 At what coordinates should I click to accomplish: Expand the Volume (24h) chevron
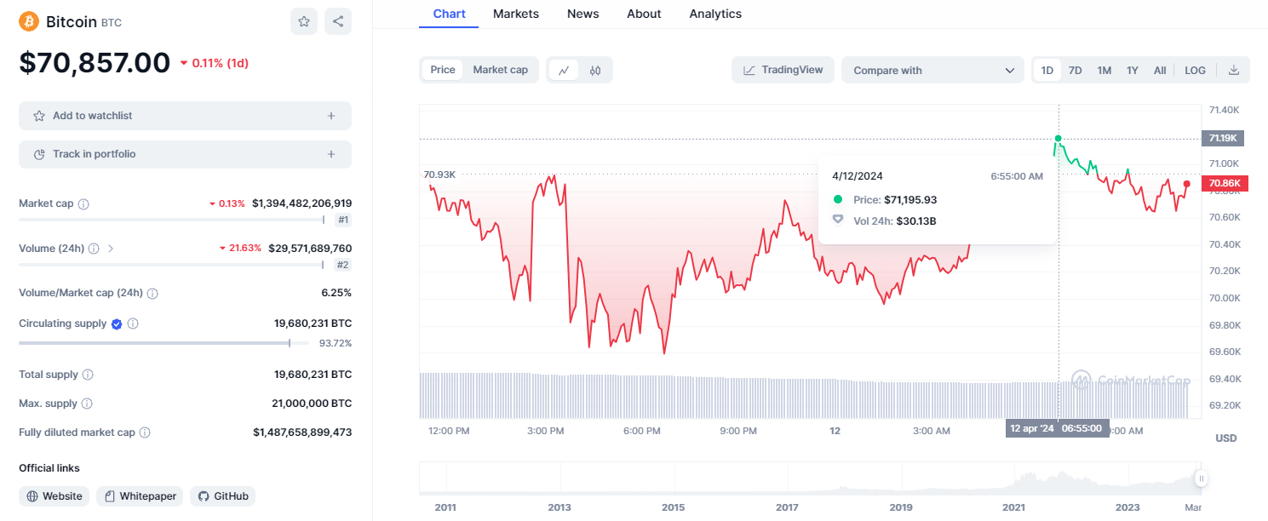pos(111,249)
